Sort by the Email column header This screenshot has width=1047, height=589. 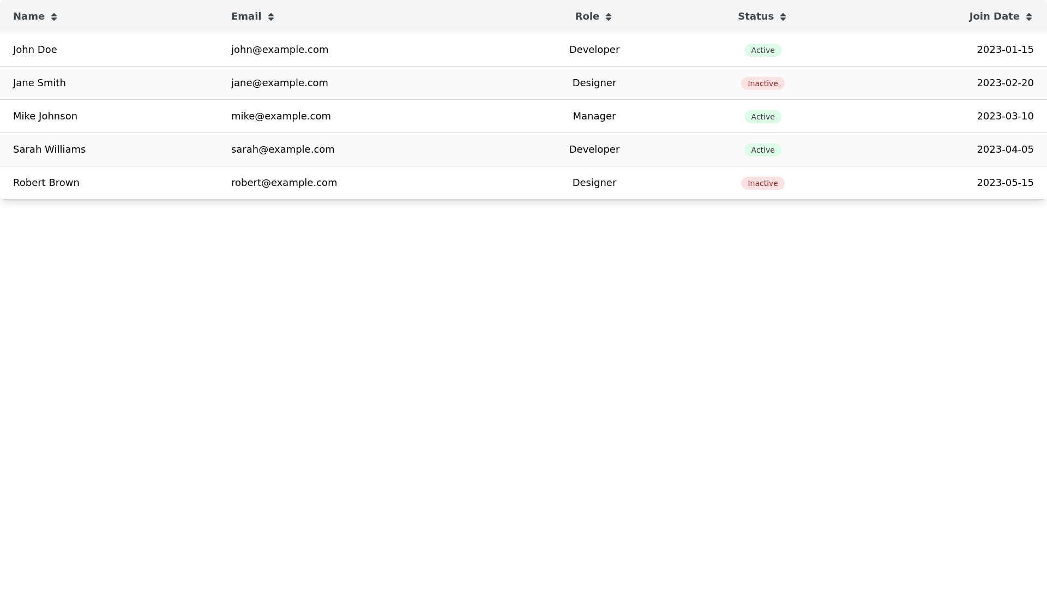coord(246,16)
